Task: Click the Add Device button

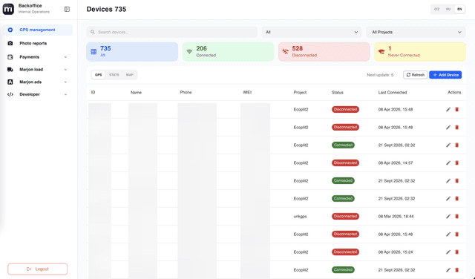Action: 445,75
